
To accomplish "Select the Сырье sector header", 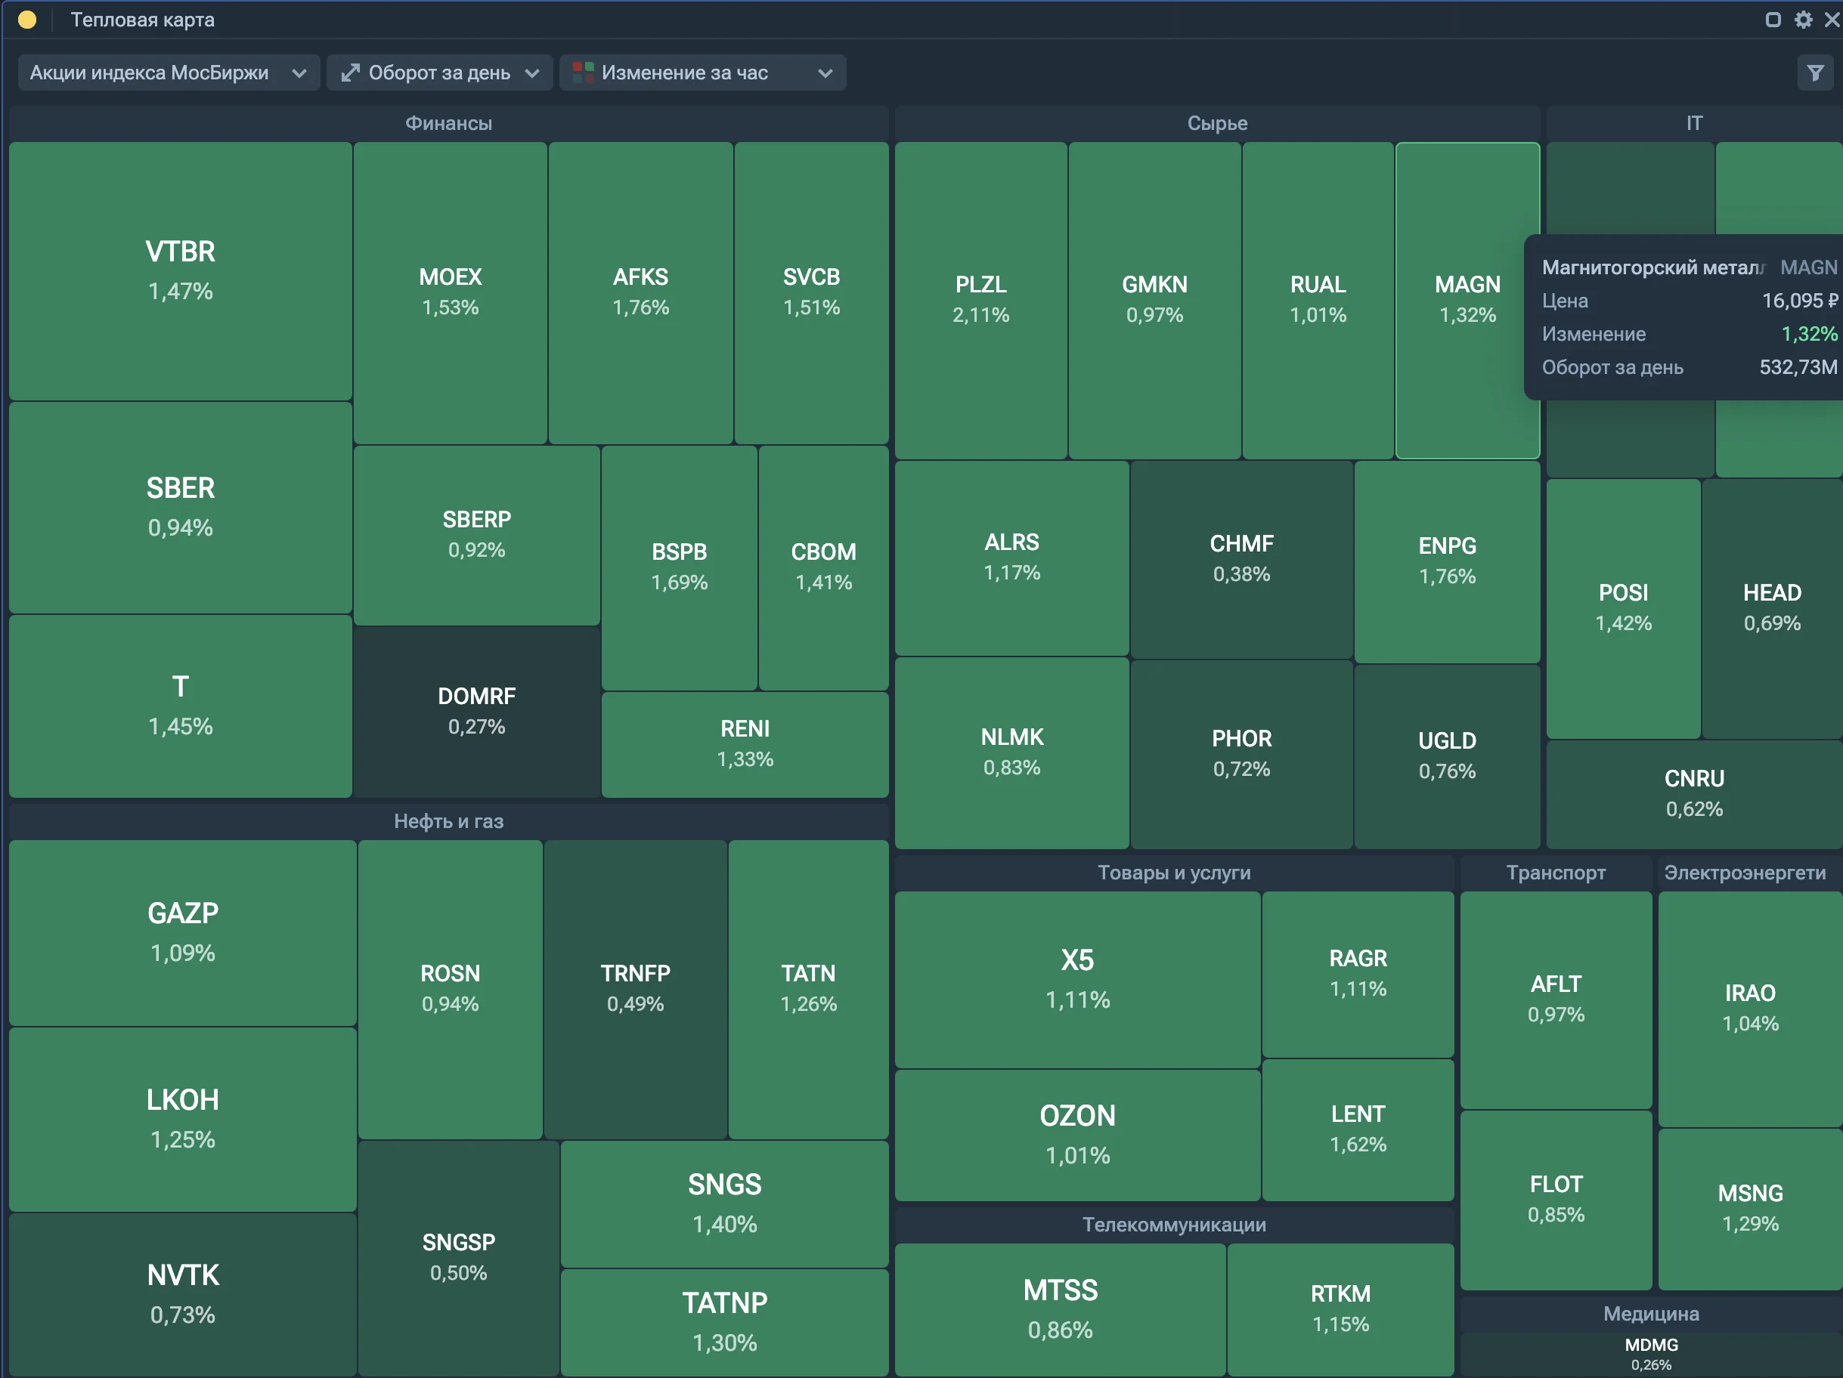I will point(1217,123).
